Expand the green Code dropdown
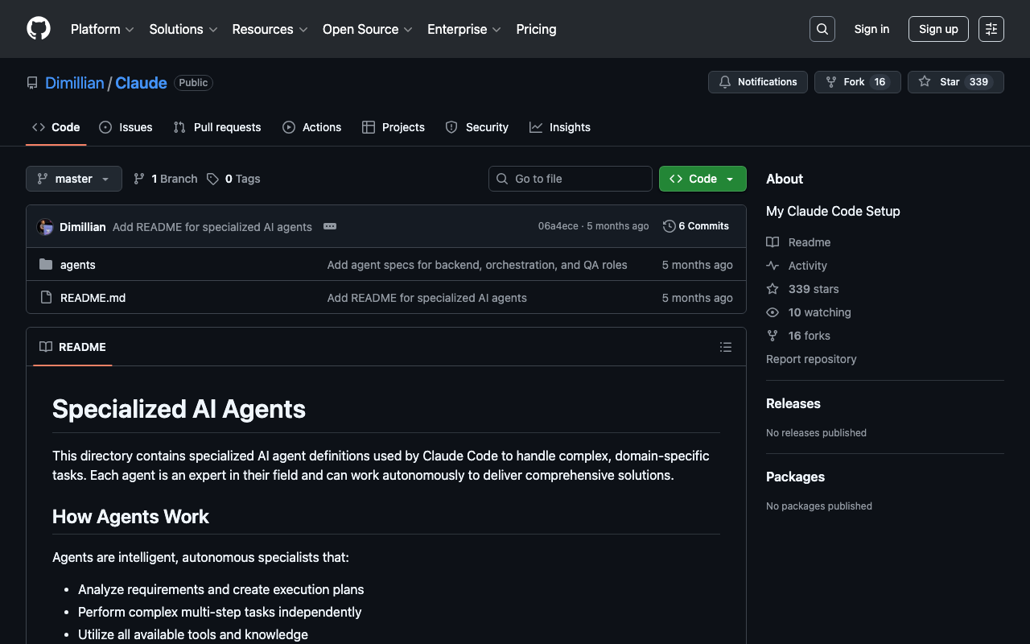 pos(702,179)
